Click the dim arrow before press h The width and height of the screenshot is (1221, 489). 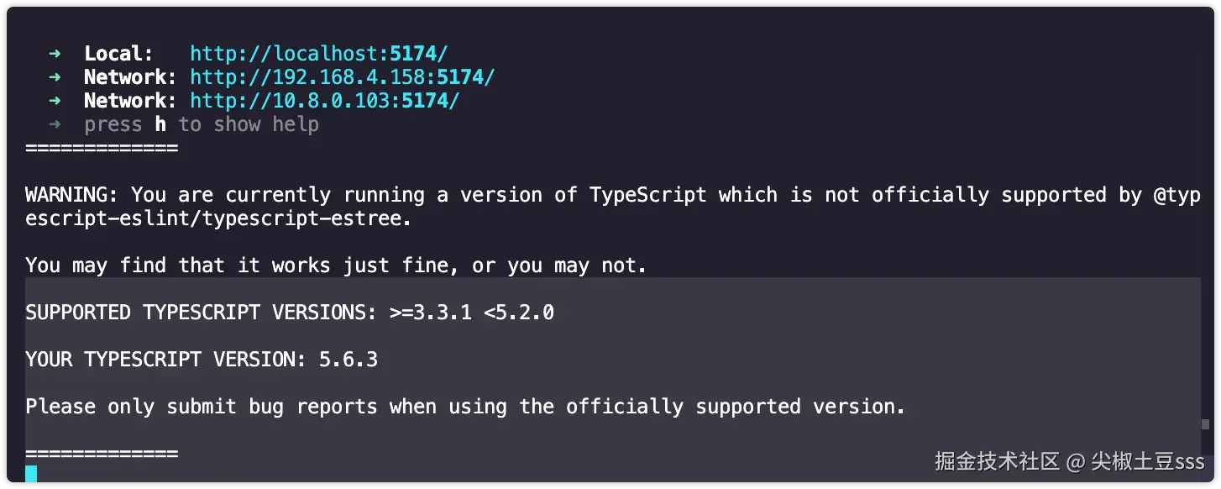click(x=55, y=124)
